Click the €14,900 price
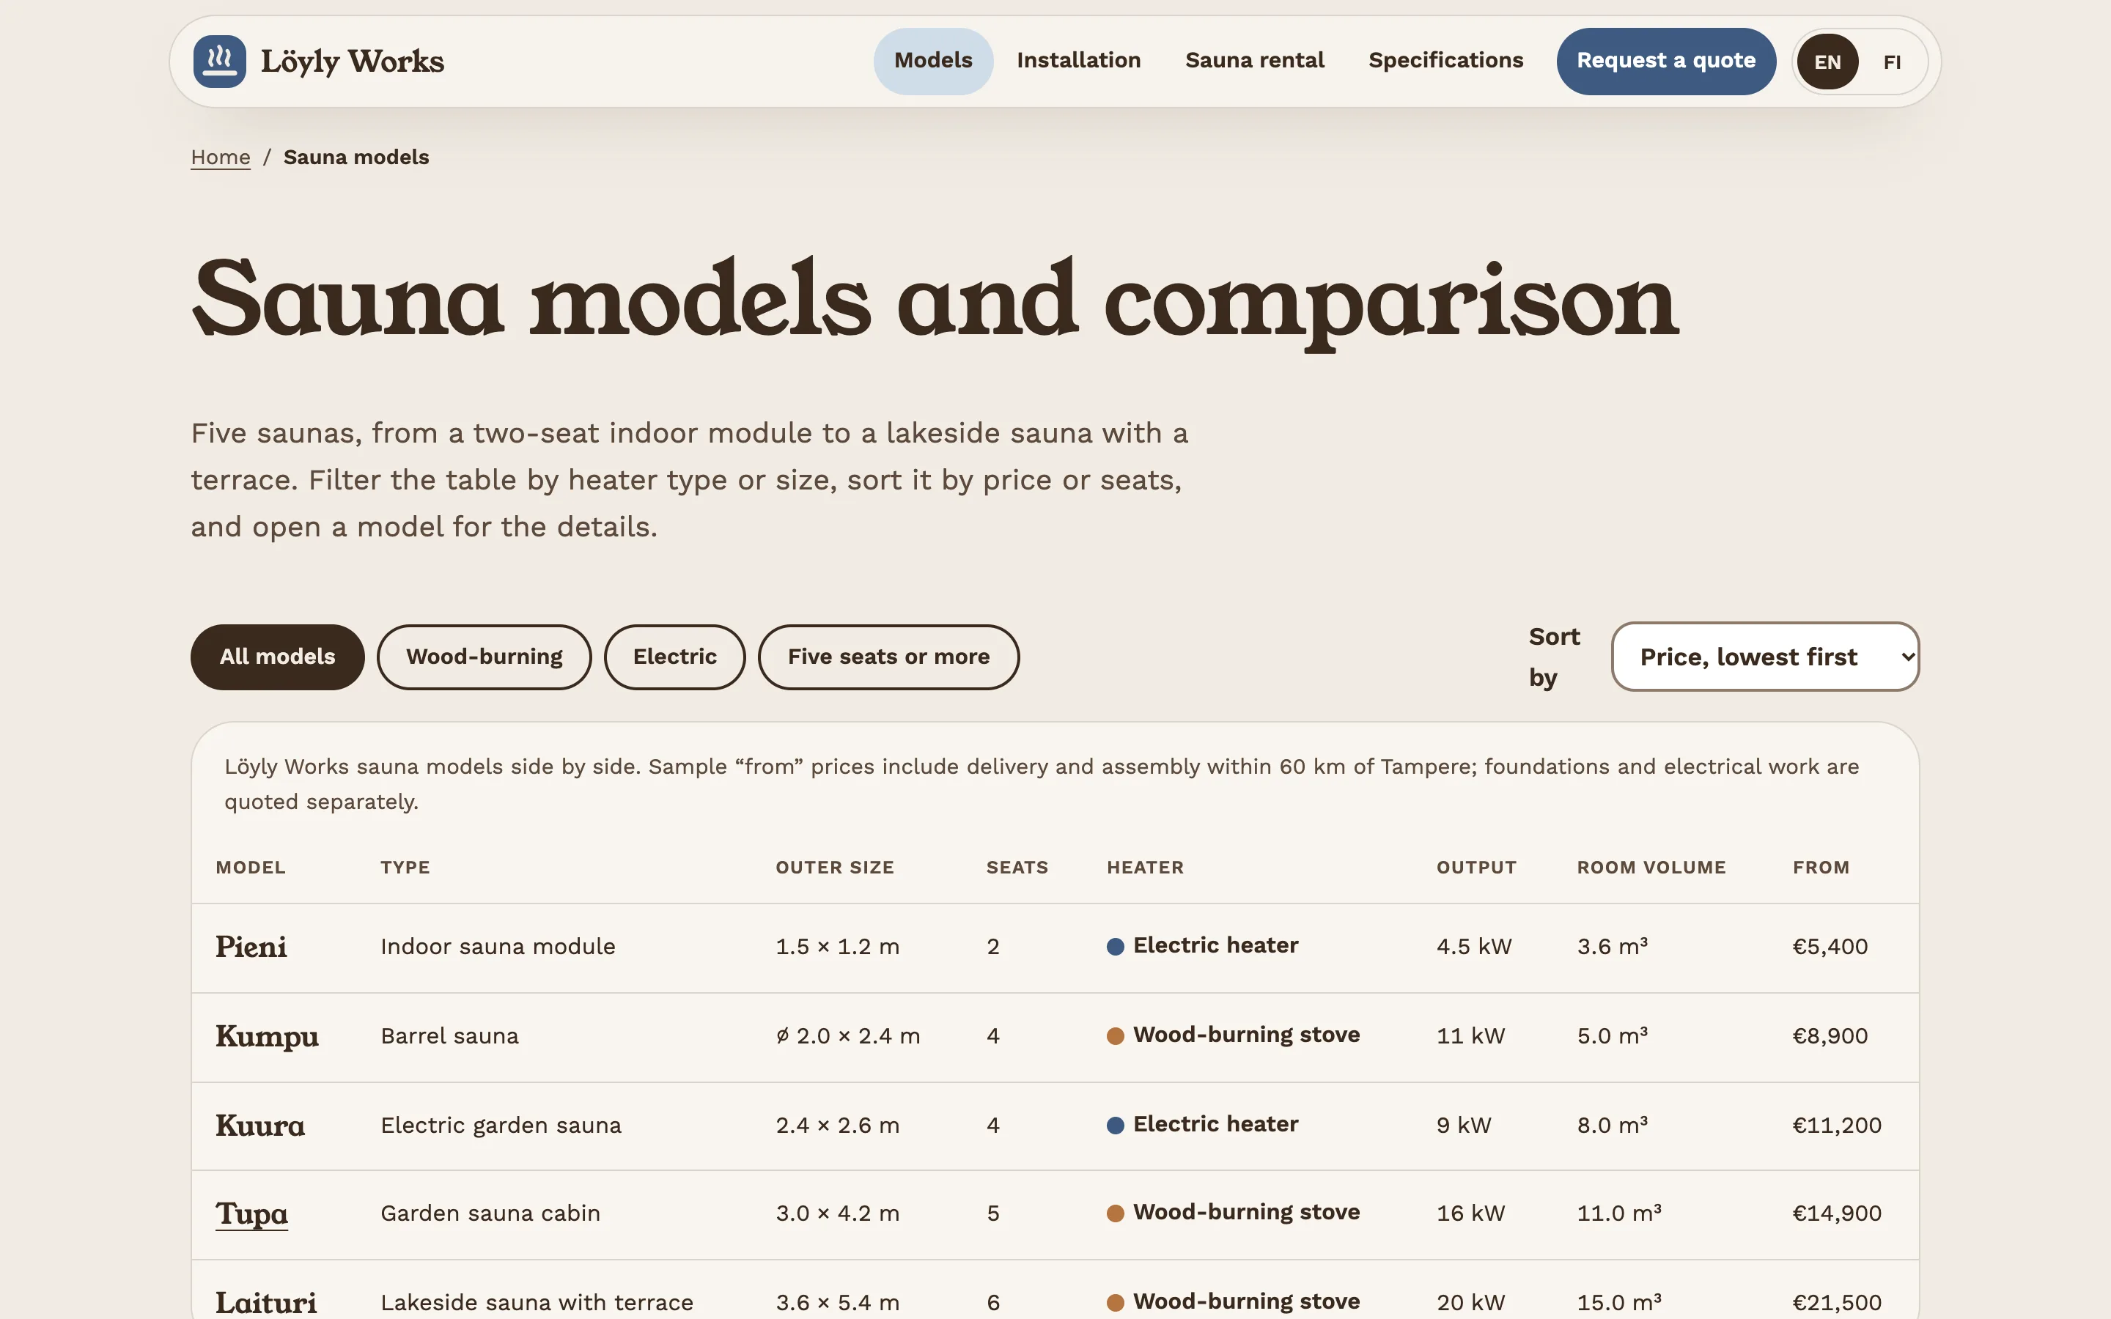Screen dimensions: 2111x1319 tap(1837, 1213)
